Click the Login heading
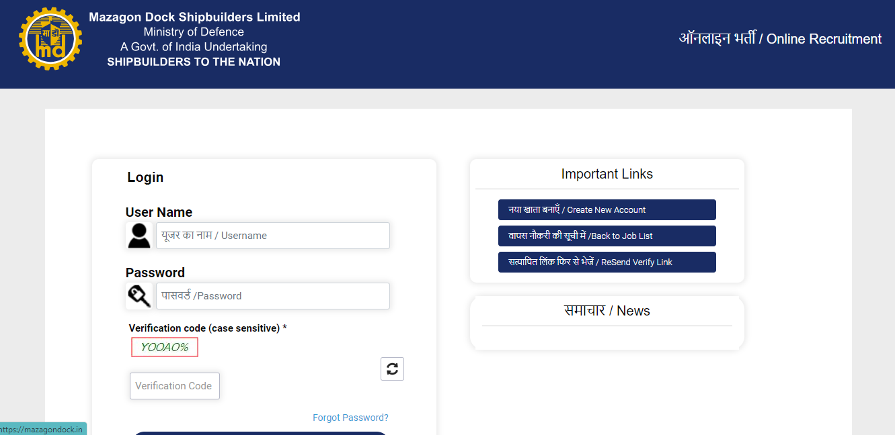 coord(145,177)
